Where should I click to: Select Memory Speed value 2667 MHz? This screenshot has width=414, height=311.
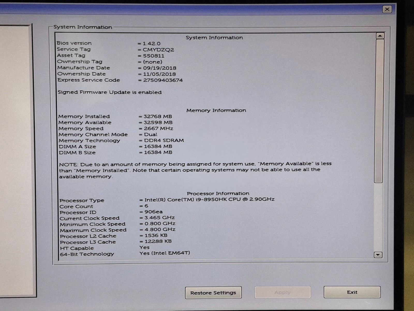pos(158,129)
